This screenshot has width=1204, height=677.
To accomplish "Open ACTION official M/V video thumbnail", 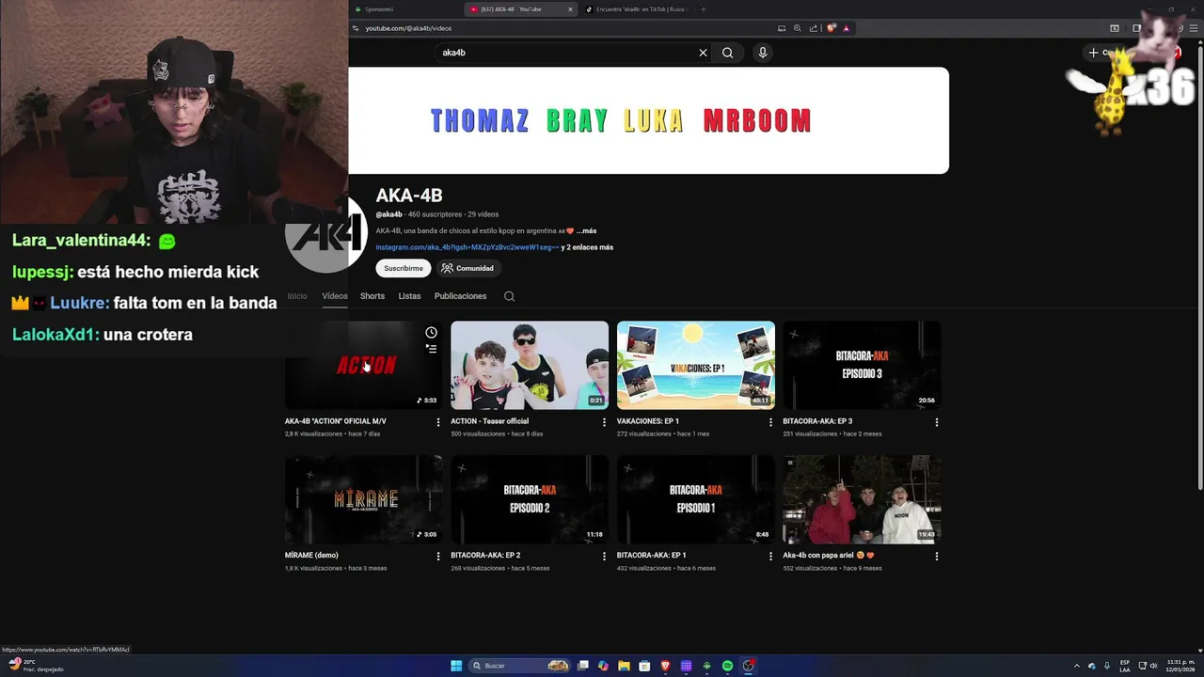I will pos(364,365).
